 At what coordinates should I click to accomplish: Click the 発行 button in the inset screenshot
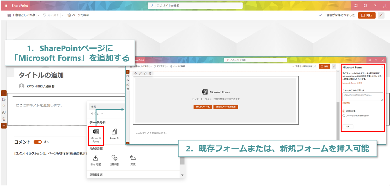click(324, 66)
